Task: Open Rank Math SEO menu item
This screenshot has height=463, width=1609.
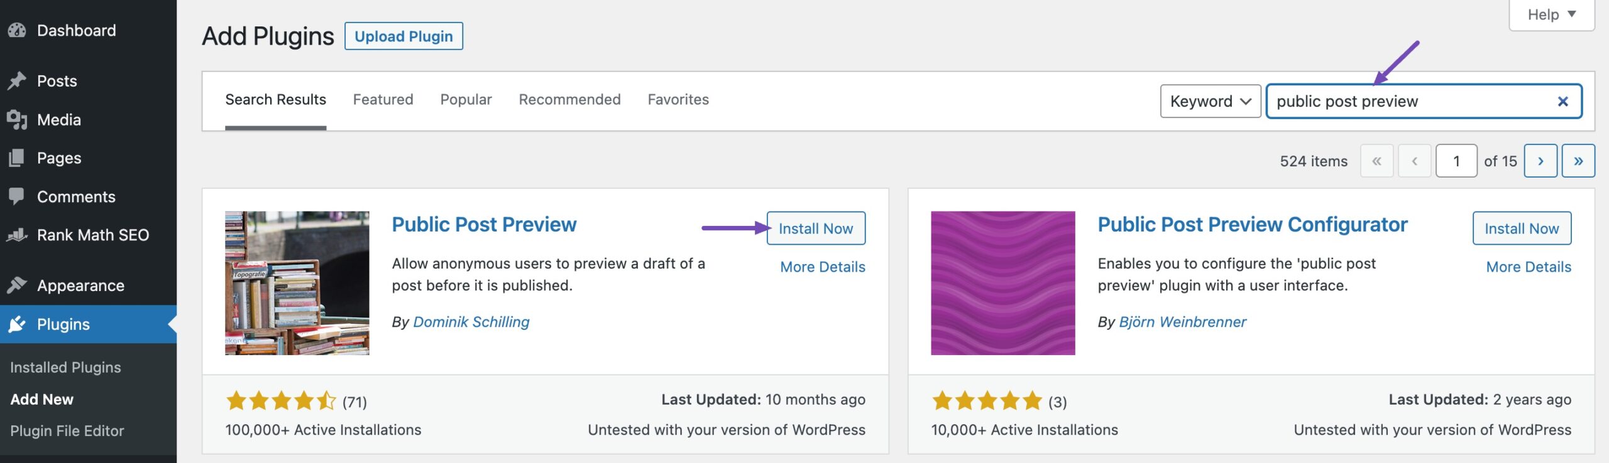Action: [x=88, y=235]
